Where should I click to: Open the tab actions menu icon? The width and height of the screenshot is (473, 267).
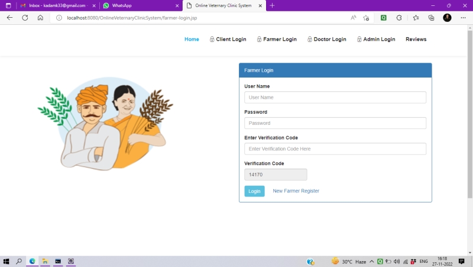click(x=8, y=5)
